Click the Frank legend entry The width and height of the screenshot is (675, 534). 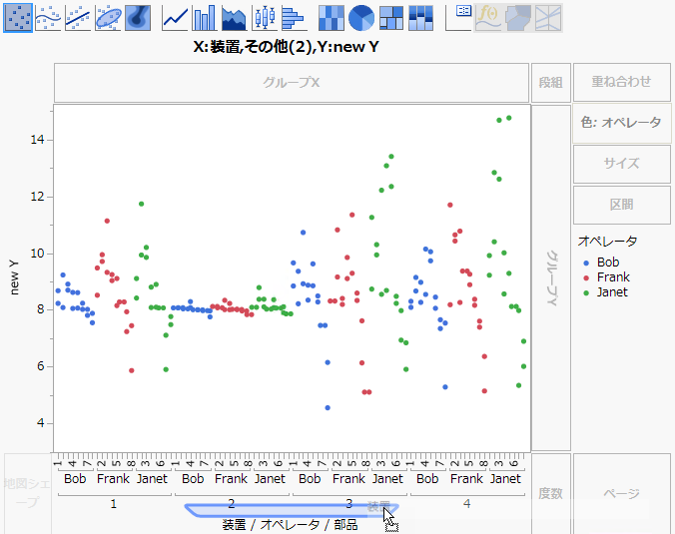pos(612,277)
